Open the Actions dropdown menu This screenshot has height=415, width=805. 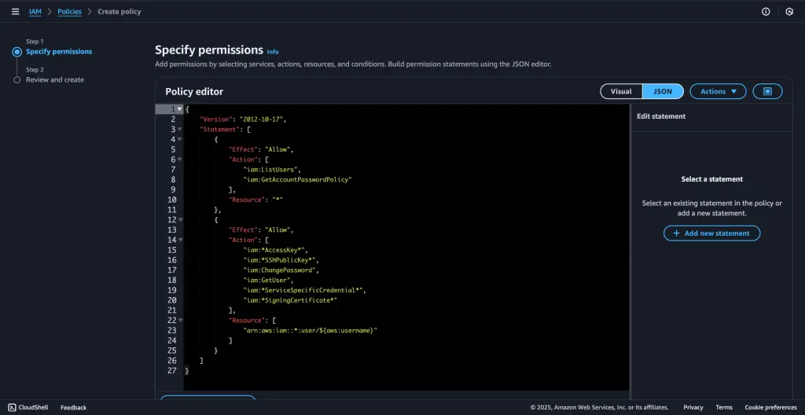tap(718, 91)
